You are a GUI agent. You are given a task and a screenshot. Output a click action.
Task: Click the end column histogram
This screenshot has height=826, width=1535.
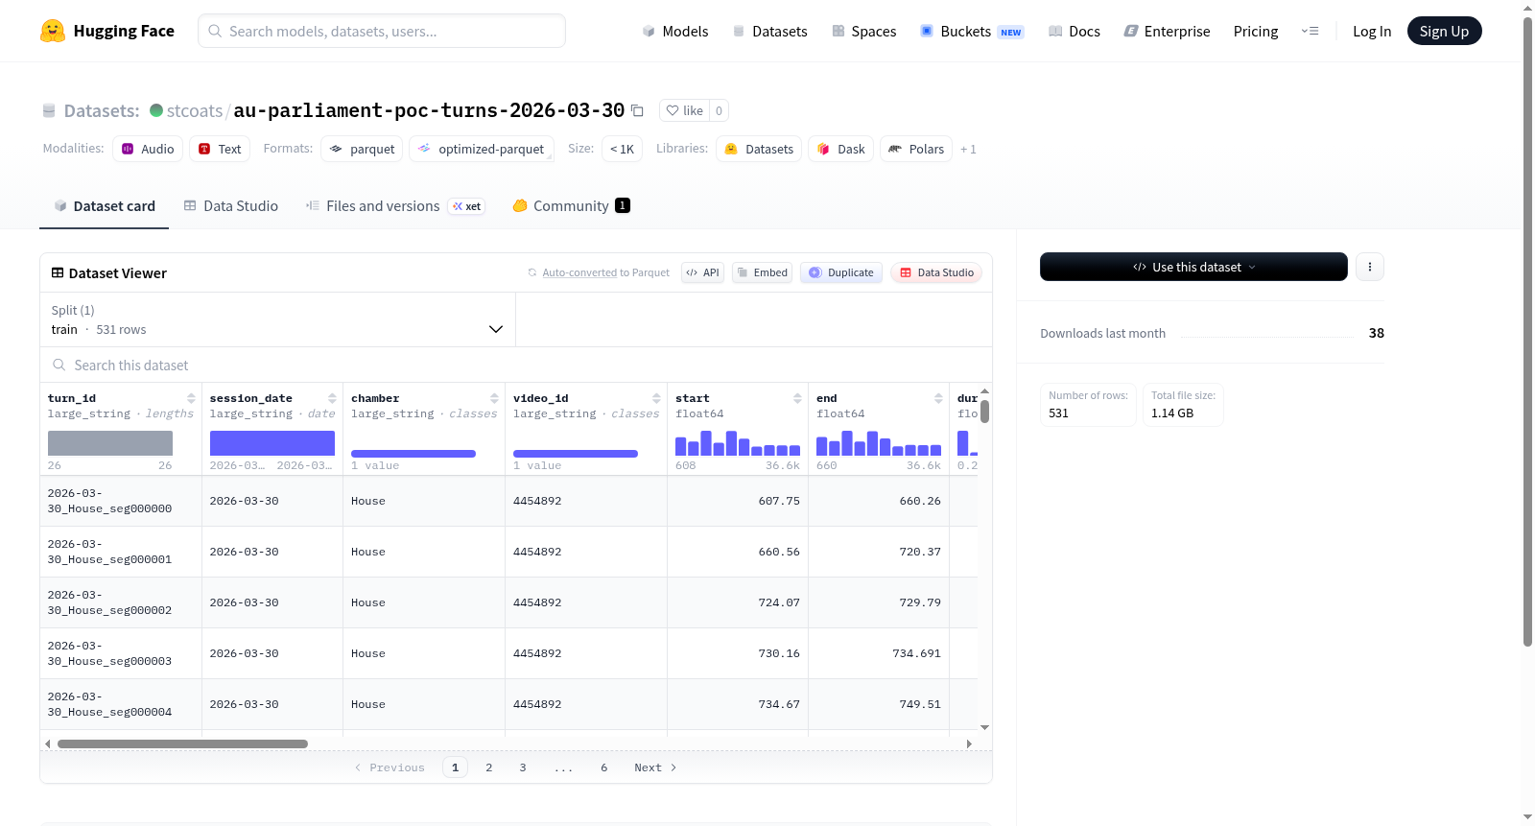point(879,443)
